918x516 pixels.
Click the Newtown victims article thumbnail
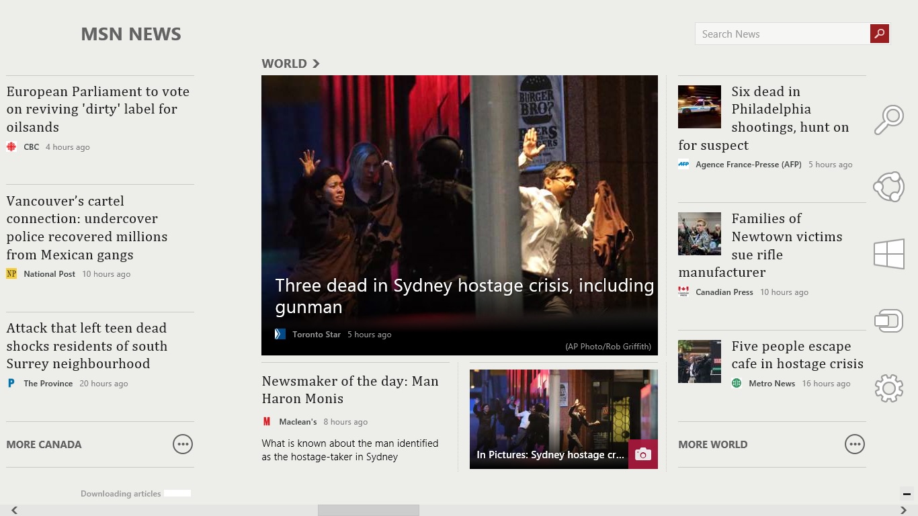coord(700,234)
